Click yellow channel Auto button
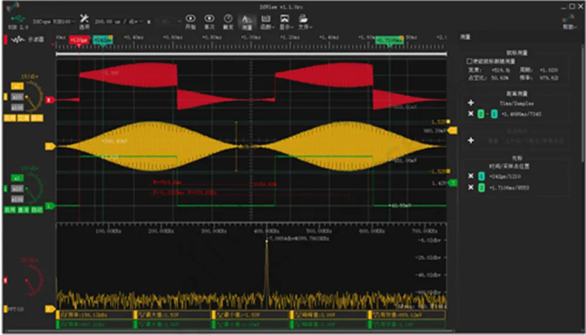586x335 pixels. coord(36,118)
